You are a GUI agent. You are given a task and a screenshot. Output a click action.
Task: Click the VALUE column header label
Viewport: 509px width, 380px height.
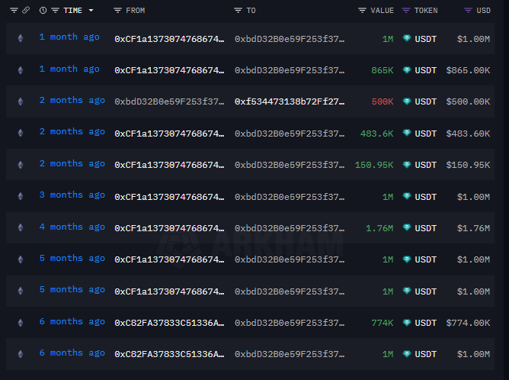pos(382,11)
